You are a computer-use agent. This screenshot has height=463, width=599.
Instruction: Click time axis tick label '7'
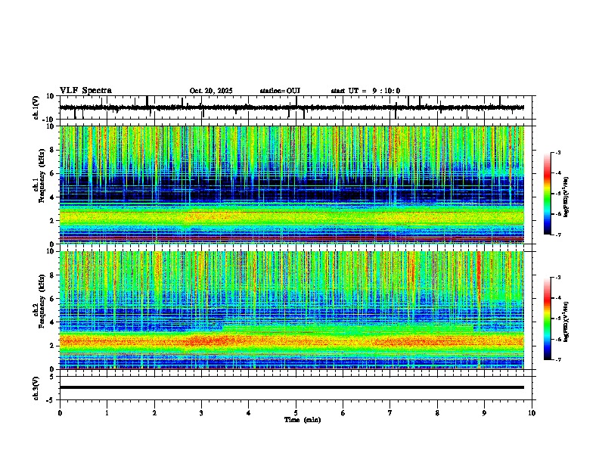coord(390,413)
